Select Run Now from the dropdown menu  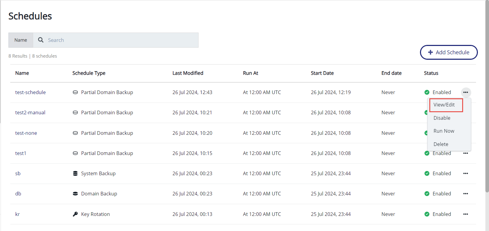[x=444, y=131]
